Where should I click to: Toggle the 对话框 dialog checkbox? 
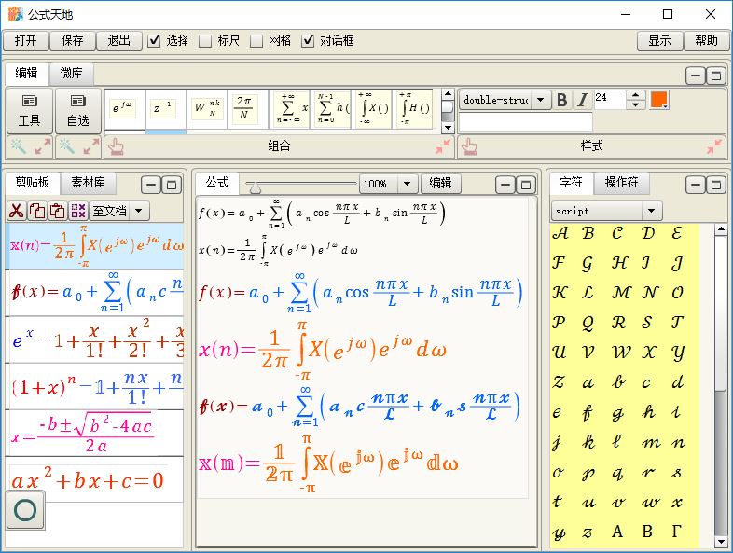pos(307,41)
